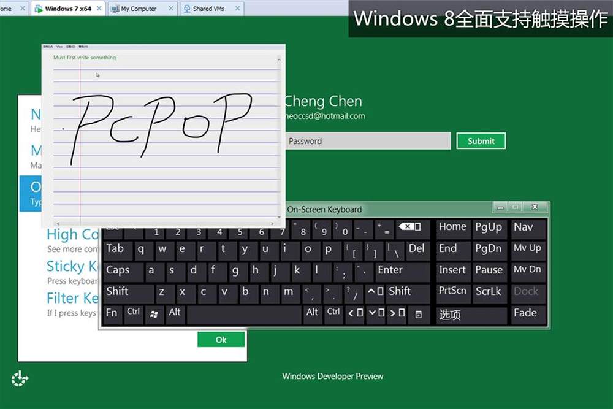Click the Mv Dn key
Screen dimensions: 613x409
tap(528, 272)
